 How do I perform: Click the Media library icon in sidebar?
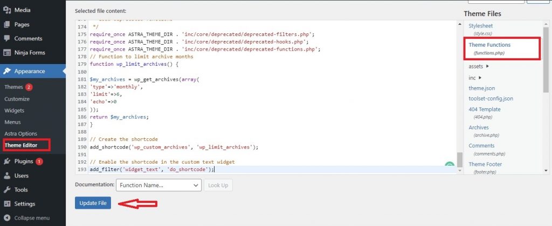7,10
